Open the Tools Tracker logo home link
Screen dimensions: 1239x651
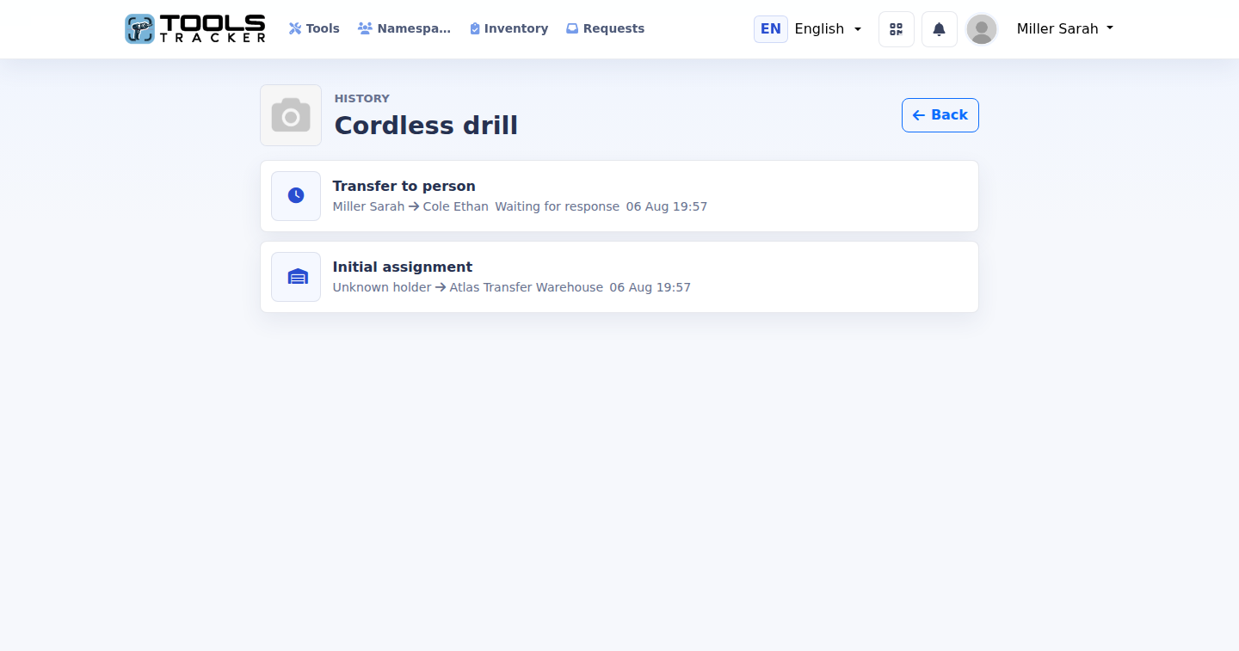[x=195, y=28]
